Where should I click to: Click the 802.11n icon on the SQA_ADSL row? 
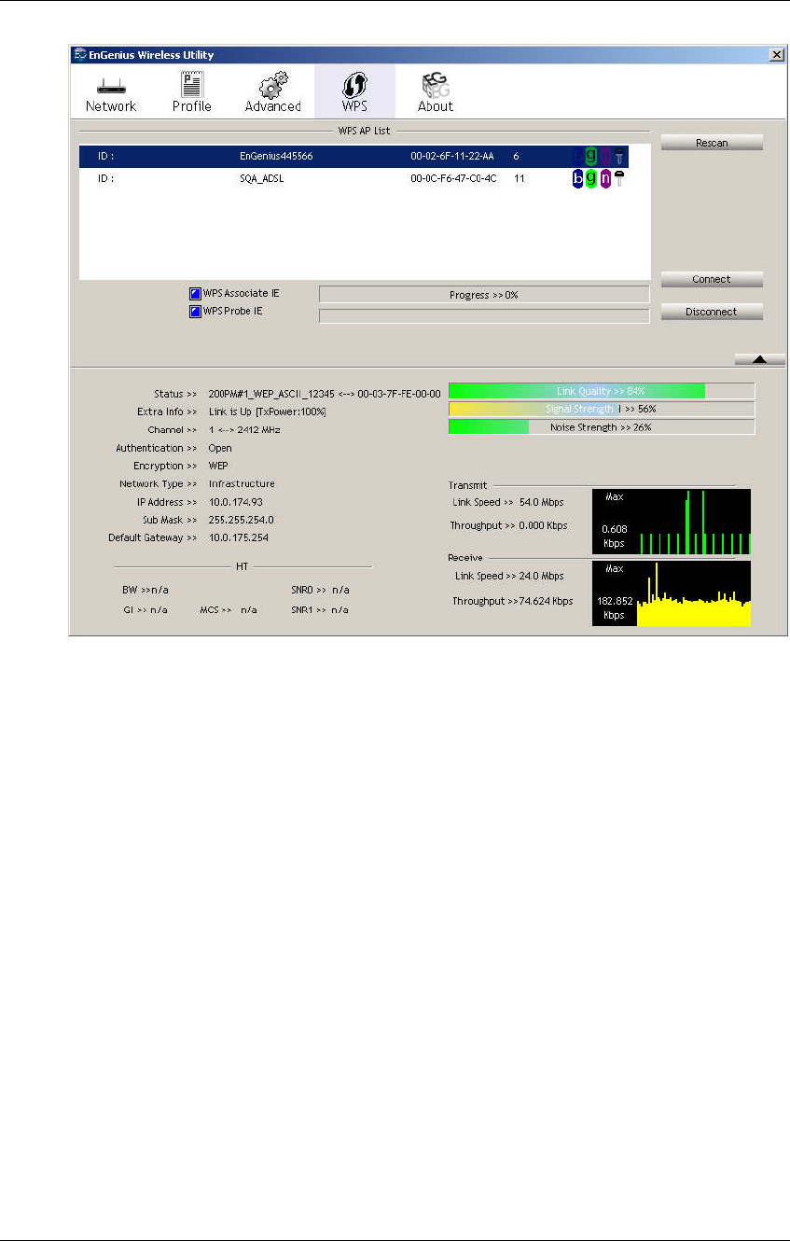point(605,178)
